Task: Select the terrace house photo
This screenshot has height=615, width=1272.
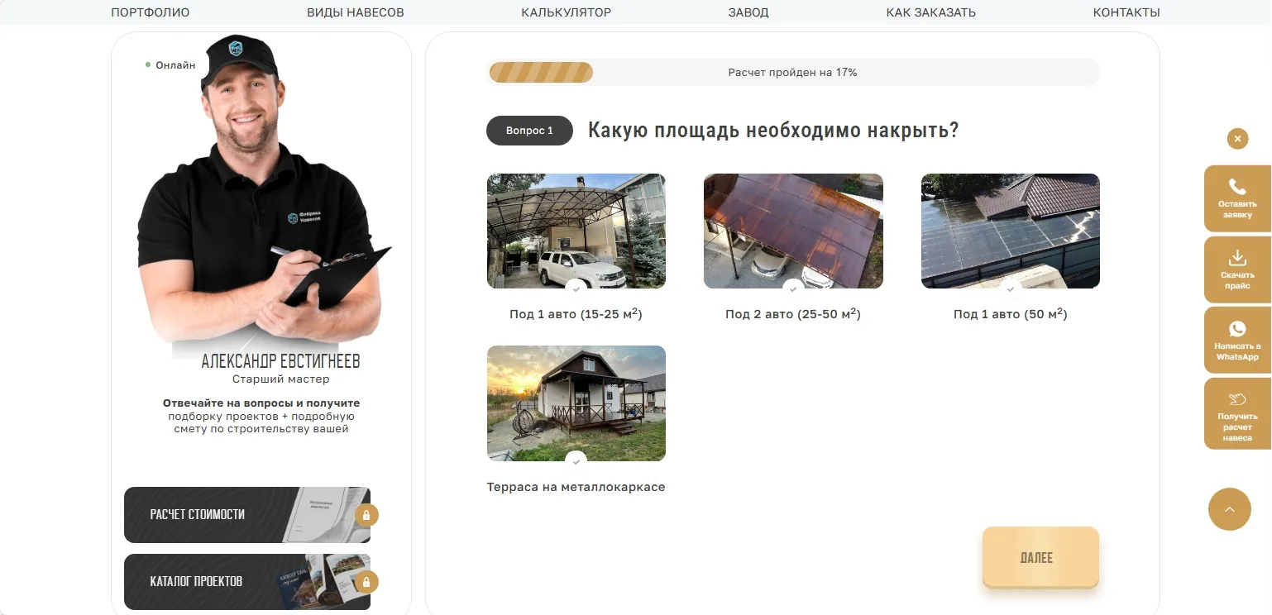Action: [576, 403]
